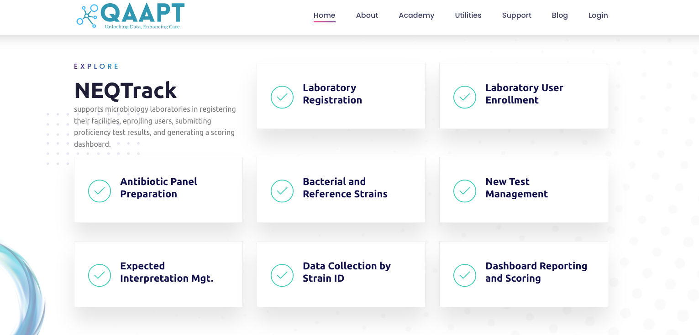
Task: Go to the Home menu item
Action: tap(324, 15)
